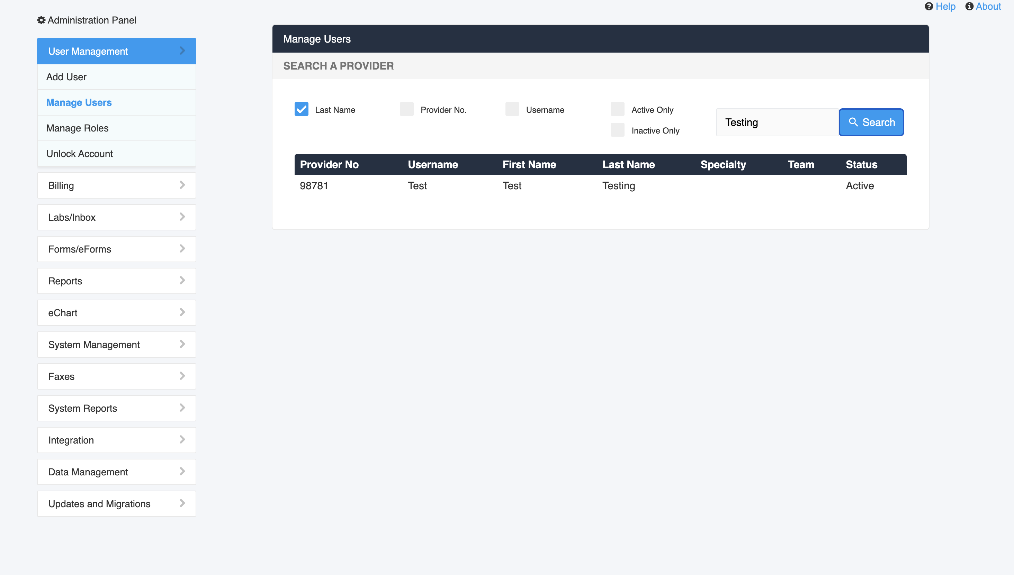Check the Inactive Only checkbox
Image resolution: width=1014 pixels, height=575 pixels.
click(617, 129)
